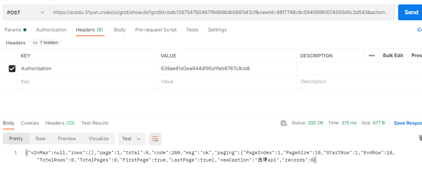The width and height of the screenshot is (422, 171).
Task: Uncheck the Authorization header checkbox
Action: pyautogui.click(x=12, y=69)
